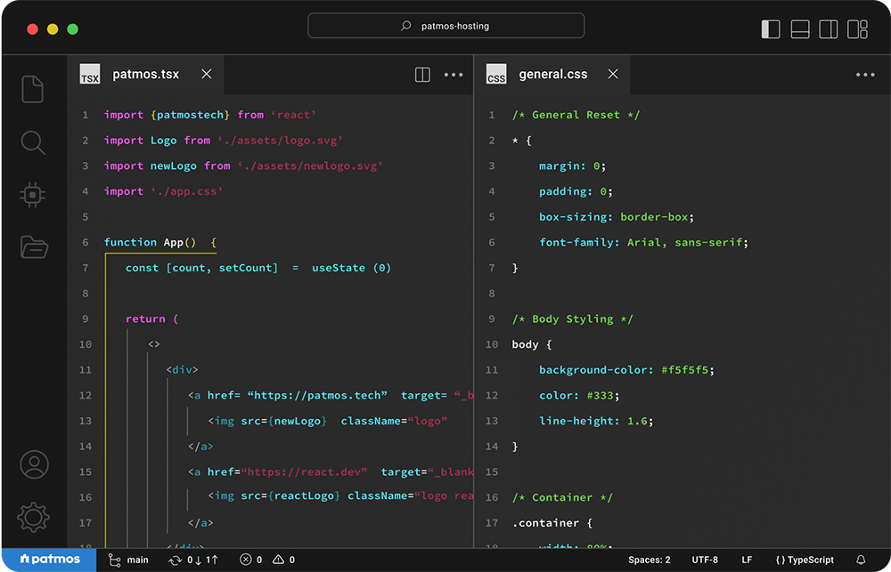This screenshot has width=891, height=572.
Task: Click 'padding: 0;' line
Action: click(576, 191)
